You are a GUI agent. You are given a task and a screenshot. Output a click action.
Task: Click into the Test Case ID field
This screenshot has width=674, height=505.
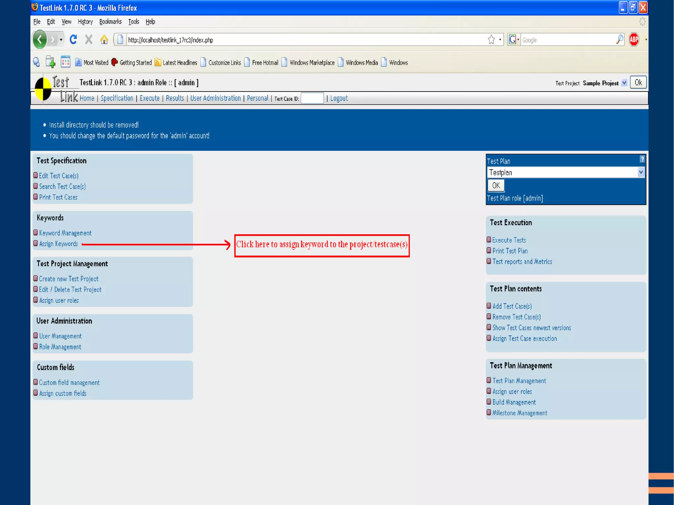click(x=312, y=98)
